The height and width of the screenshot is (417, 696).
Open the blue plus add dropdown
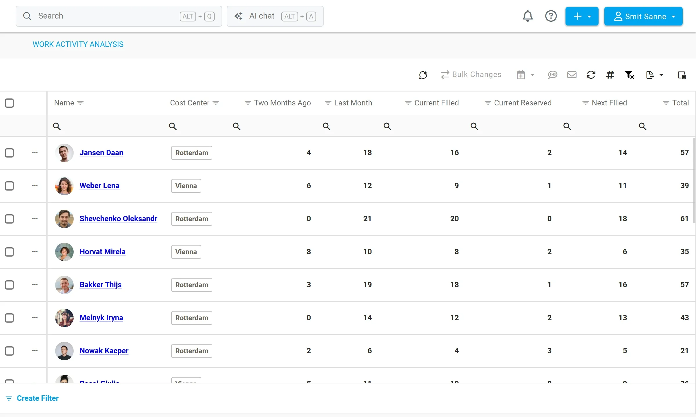tap(582, 16)
